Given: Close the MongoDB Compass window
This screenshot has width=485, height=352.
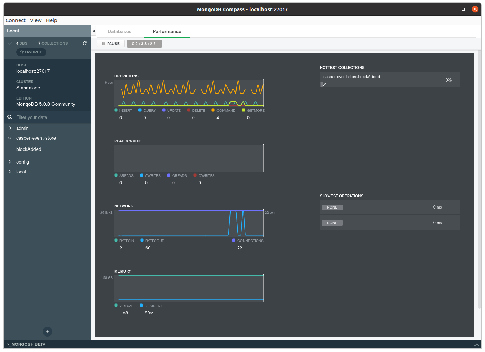Looking at the screenshot, I should coord(475,9).
